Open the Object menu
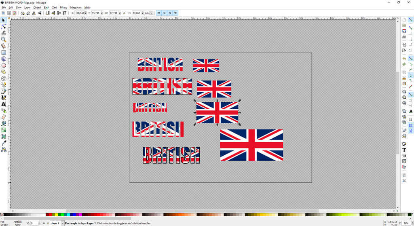 [x=37, y=7]
